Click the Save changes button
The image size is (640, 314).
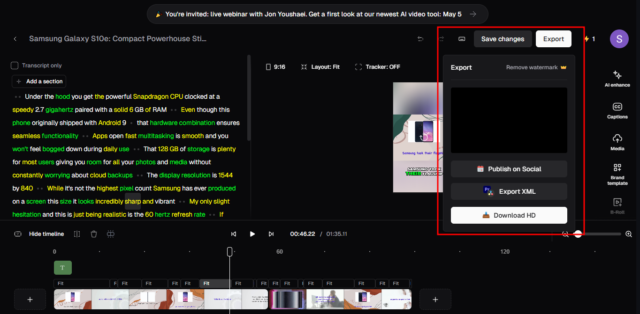(x=503, y=39)
